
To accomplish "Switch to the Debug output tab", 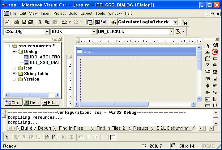I will (44, 128).
